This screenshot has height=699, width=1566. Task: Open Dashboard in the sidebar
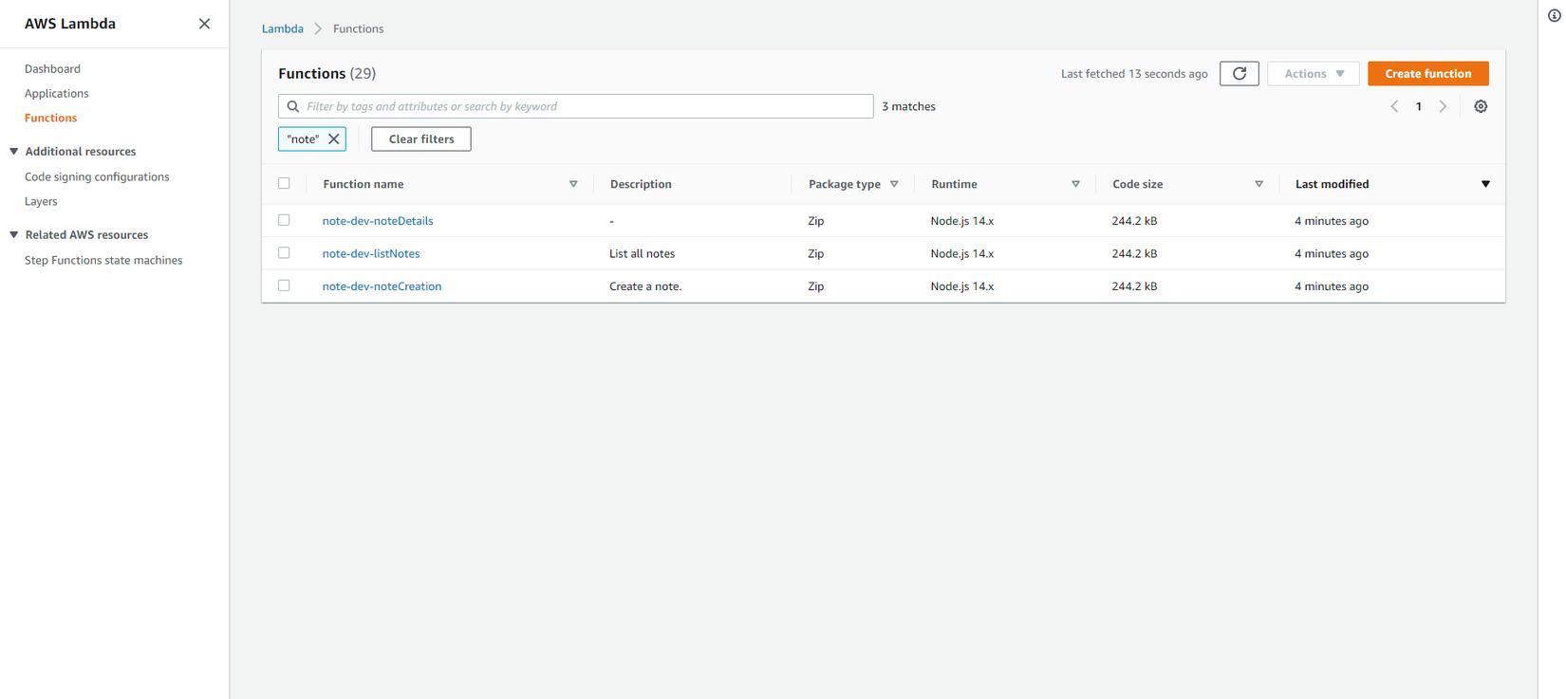[x=52, y=69]
